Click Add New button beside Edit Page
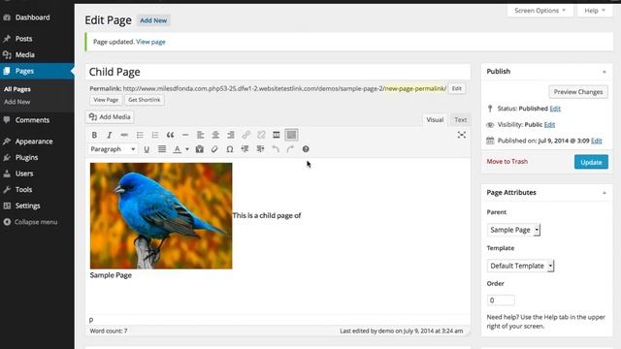Screen dimensions: 621x349 coord(153,20)
